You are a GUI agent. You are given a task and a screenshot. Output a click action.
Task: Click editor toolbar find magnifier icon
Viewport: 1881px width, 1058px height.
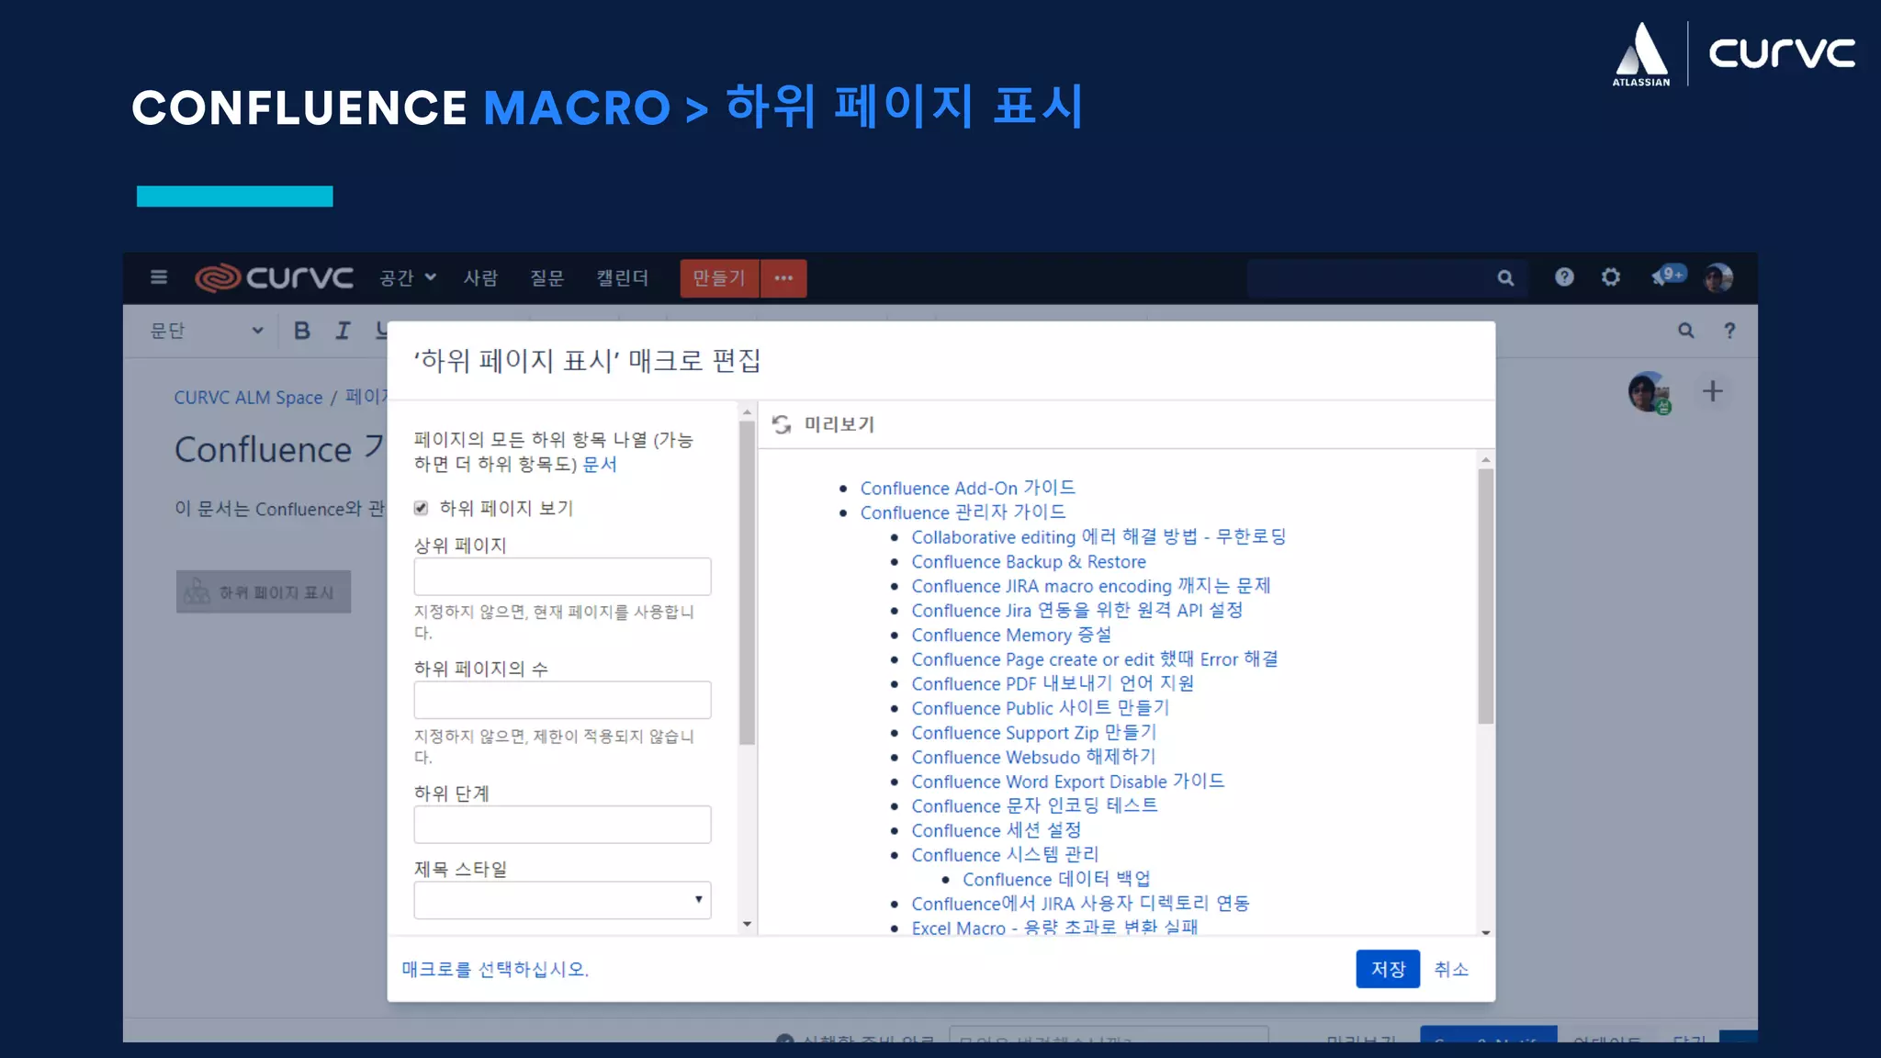click(1686, 331)
